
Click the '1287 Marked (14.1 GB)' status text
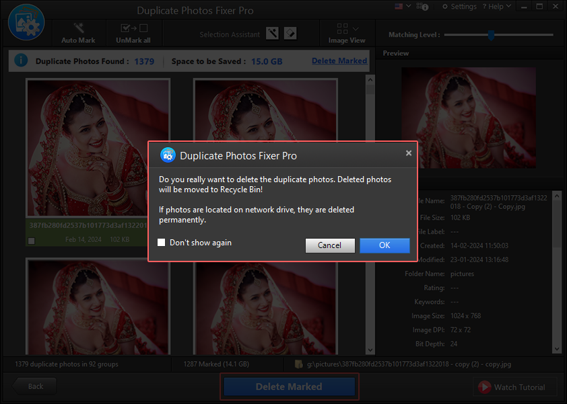216,364
